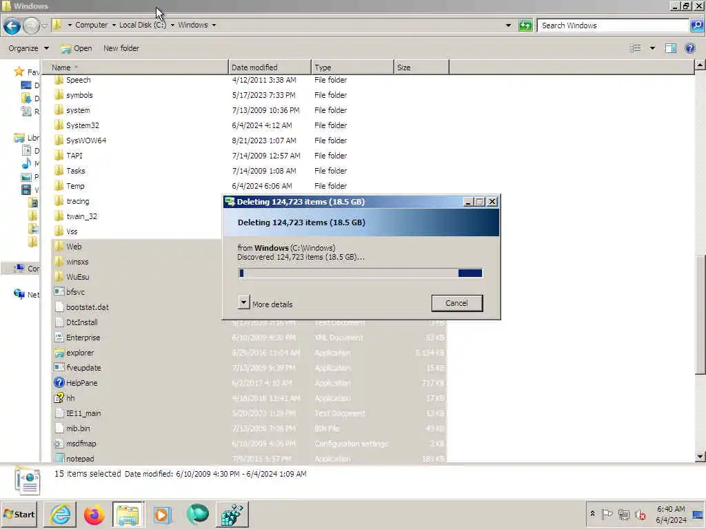706x529 pixels.
Task: Click the Back navigation arrow
Action: coord(12,25)
